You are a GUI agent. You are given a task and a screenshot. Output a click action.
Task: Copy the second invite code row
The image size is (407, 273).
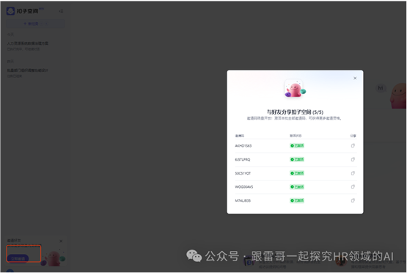coord(353,159)
